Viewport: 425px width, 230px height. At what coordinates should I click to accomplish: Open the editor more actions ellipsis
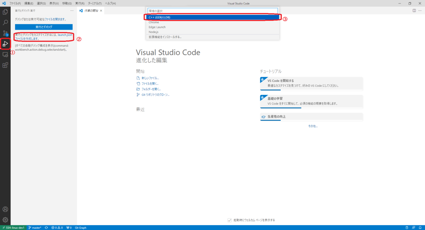[420, 11]
